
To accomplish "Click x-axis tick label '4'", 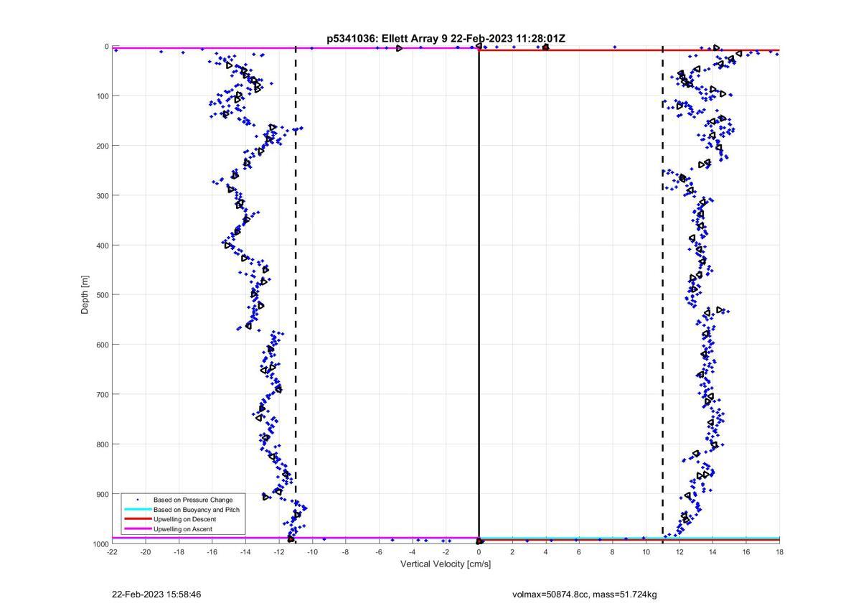I will [x=546, y=552].
